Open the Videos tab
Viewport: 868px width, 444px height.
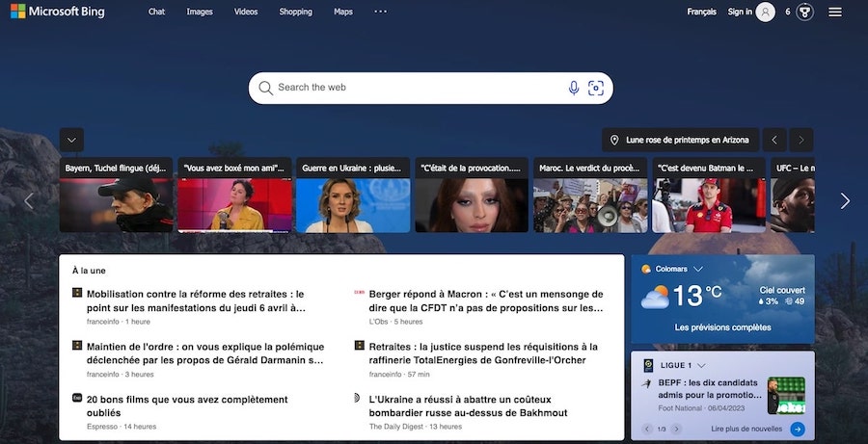(246, 12)
